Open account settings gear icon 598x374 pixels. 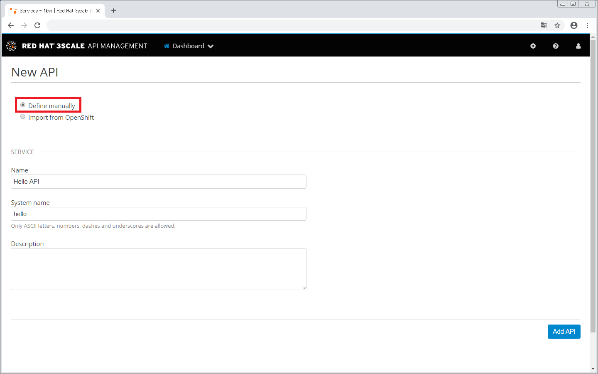coord(533,46)
